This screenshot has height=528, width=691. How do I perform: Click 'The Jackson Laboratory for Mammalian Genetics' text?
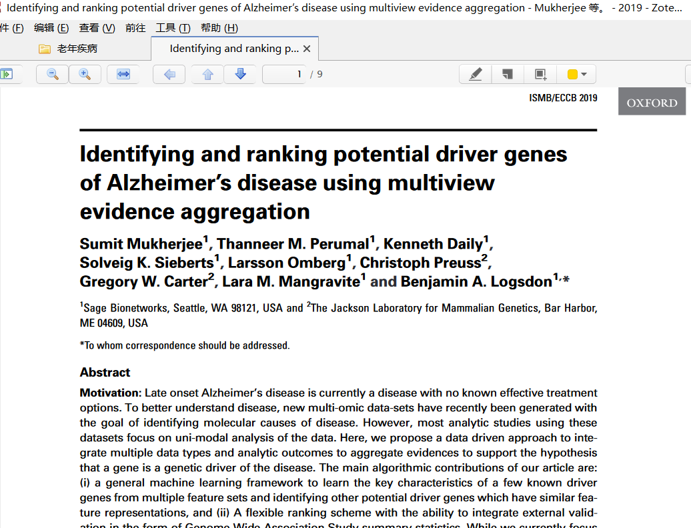[x=424, y=308]
